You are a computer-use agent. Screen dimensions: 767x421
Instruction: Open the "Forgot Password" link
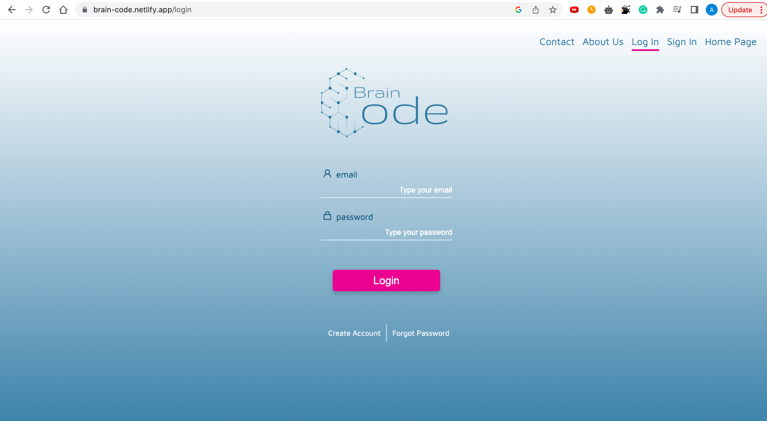[420, 333]
